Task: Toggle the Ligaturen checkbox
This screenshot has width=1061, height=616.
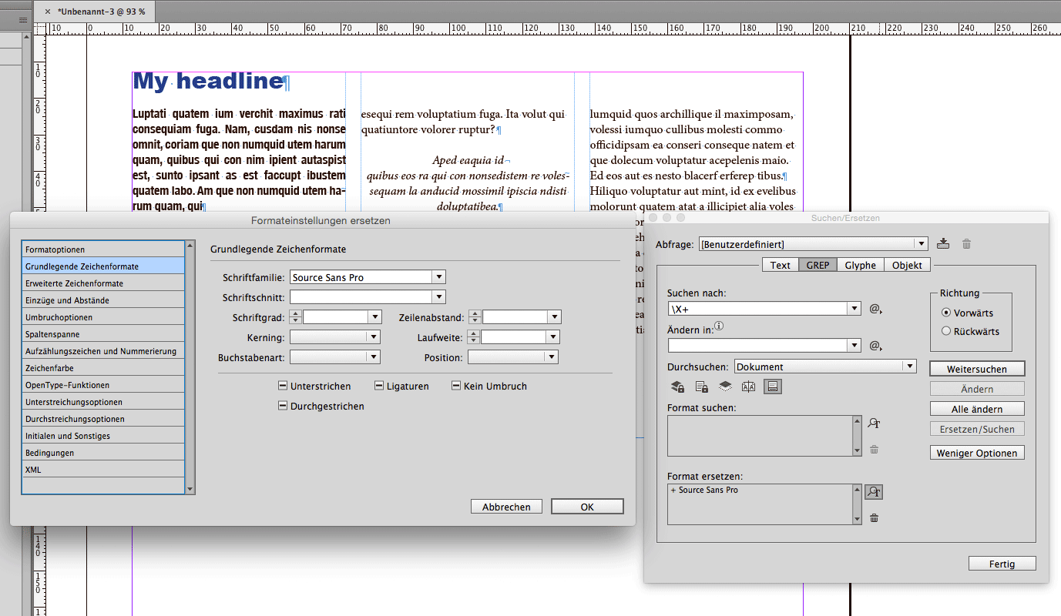Action: coord(378,385)
